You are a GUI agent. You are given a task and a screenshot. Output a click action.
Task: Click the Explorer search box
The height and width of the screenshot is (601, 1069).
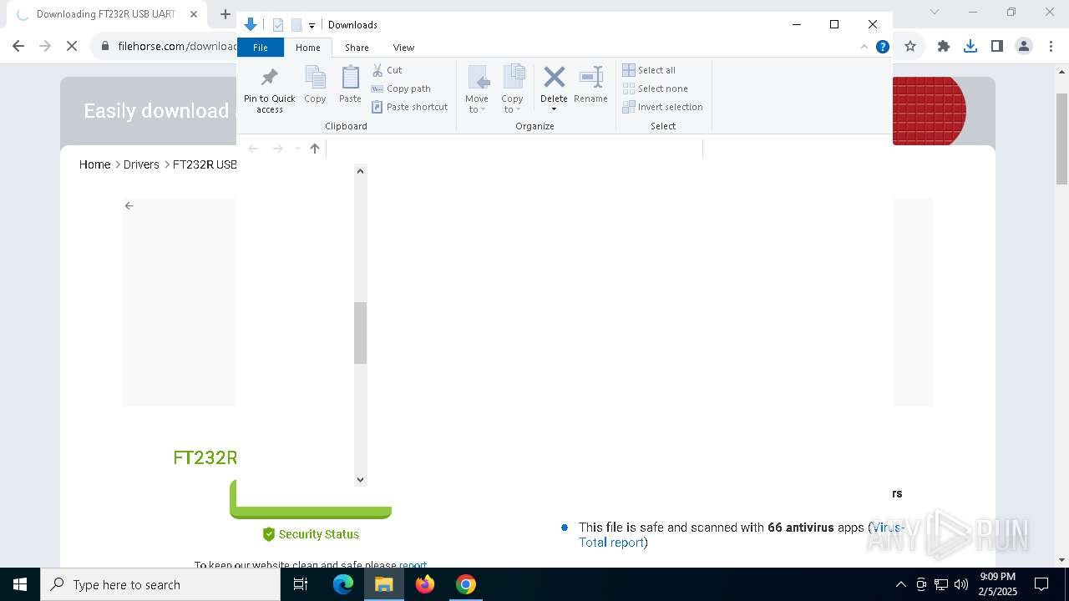click(x=796, y=149)
